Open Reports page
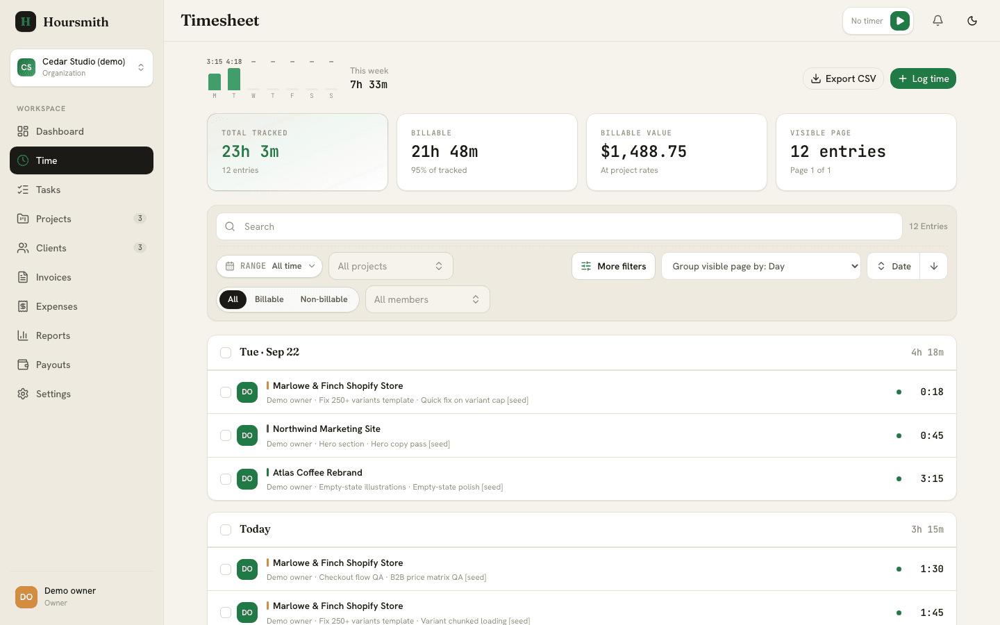This screenshot has height=625, width=1000. [81, 335]
